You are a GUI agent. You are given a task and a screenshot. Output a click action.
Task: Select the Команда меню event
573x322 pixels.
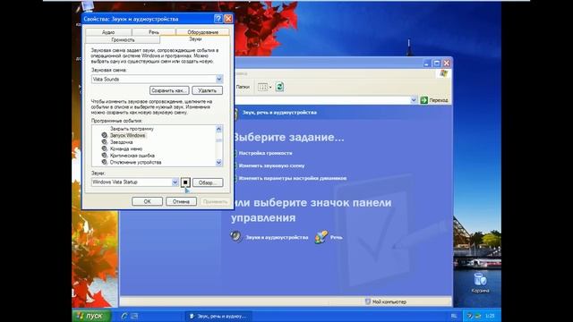[x=126, y=149]
